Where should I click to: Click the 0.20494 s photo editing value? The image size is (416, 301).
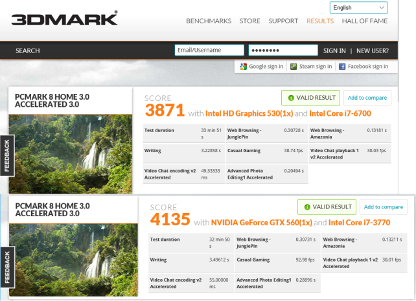pos(294,171)
